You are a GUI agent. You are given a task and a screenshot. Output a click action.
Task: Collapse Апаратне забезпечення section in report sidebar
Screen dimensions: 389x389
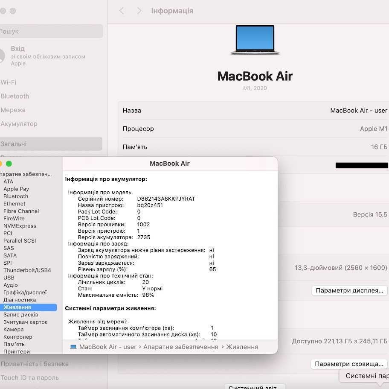(26, 174)
